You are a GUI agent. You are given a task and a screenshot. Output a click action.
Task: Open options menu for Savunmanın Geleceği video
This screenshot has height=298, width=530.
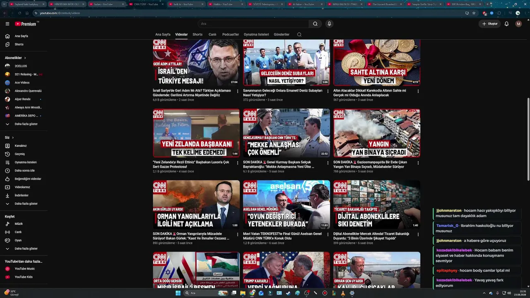[328, 91]
